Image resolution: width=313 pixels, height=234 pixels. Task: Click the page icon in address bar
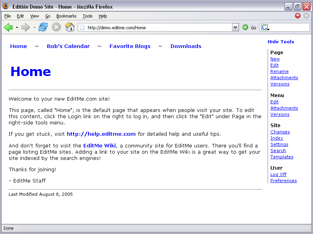pos(82,27)
